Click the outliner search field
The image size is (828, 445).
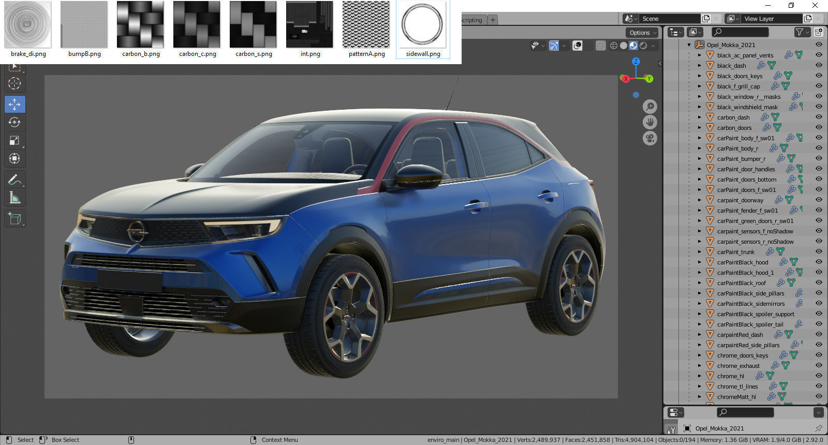pos(740,32)
